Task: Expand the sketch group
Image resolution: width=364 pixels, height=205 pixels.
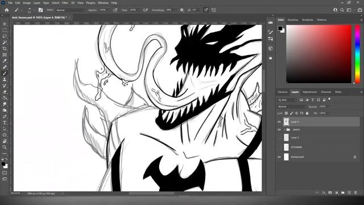Action: tap(284, 130)
